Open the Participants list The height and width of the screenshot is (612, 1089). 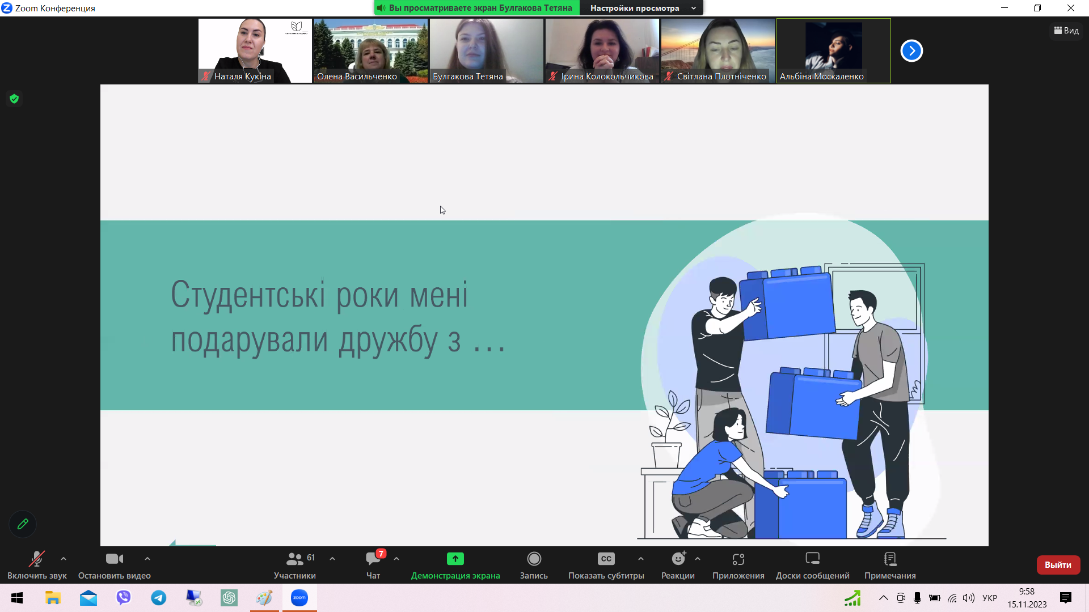pos(294,559)
